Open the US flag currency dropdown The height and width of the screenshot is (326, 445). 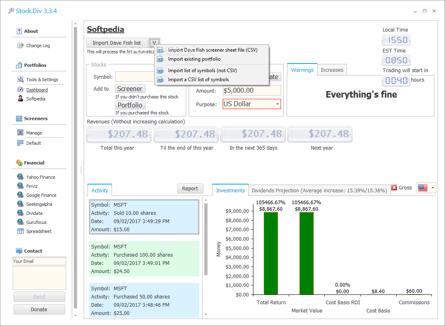click(x=433, y=188)
